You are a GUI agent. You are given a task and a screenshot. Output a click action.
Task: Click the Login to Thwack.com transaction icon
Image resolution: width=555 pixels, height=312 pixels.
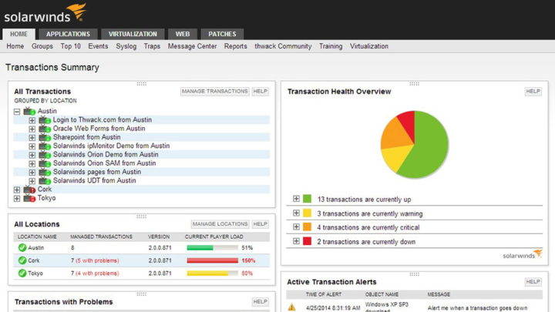tap(45, 120)
